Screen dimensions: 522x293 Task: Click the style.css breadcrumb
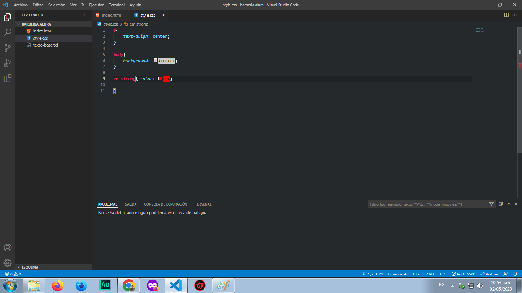(x=108, y=24)
